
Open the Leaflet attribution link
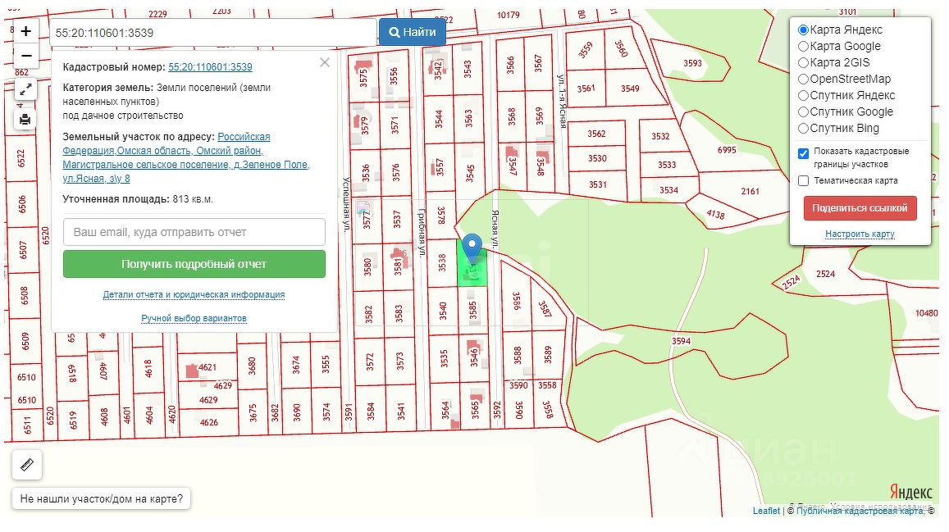tap(766, 512)
